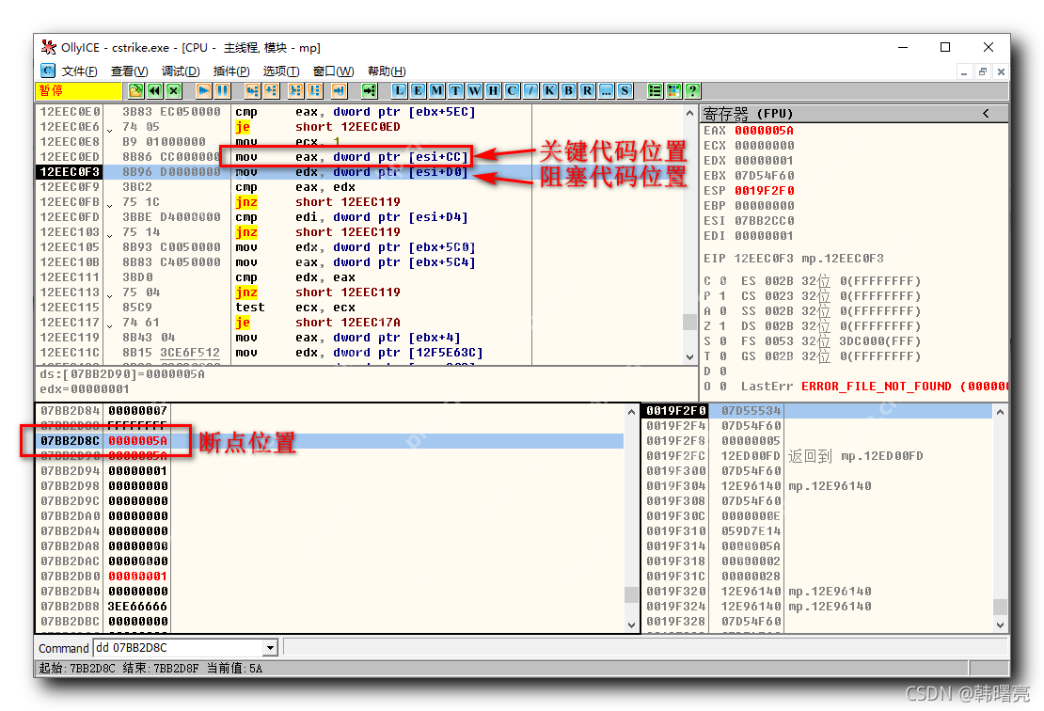Step over the current call
The height and width of the screenshot is (711, 1044).
pyautogui.click(x=271, y=90)
